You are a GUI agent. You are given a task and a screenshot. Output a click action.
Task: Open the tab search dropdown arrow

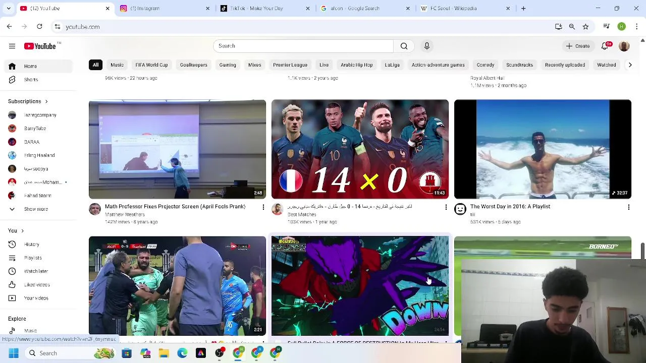(8, 9)
